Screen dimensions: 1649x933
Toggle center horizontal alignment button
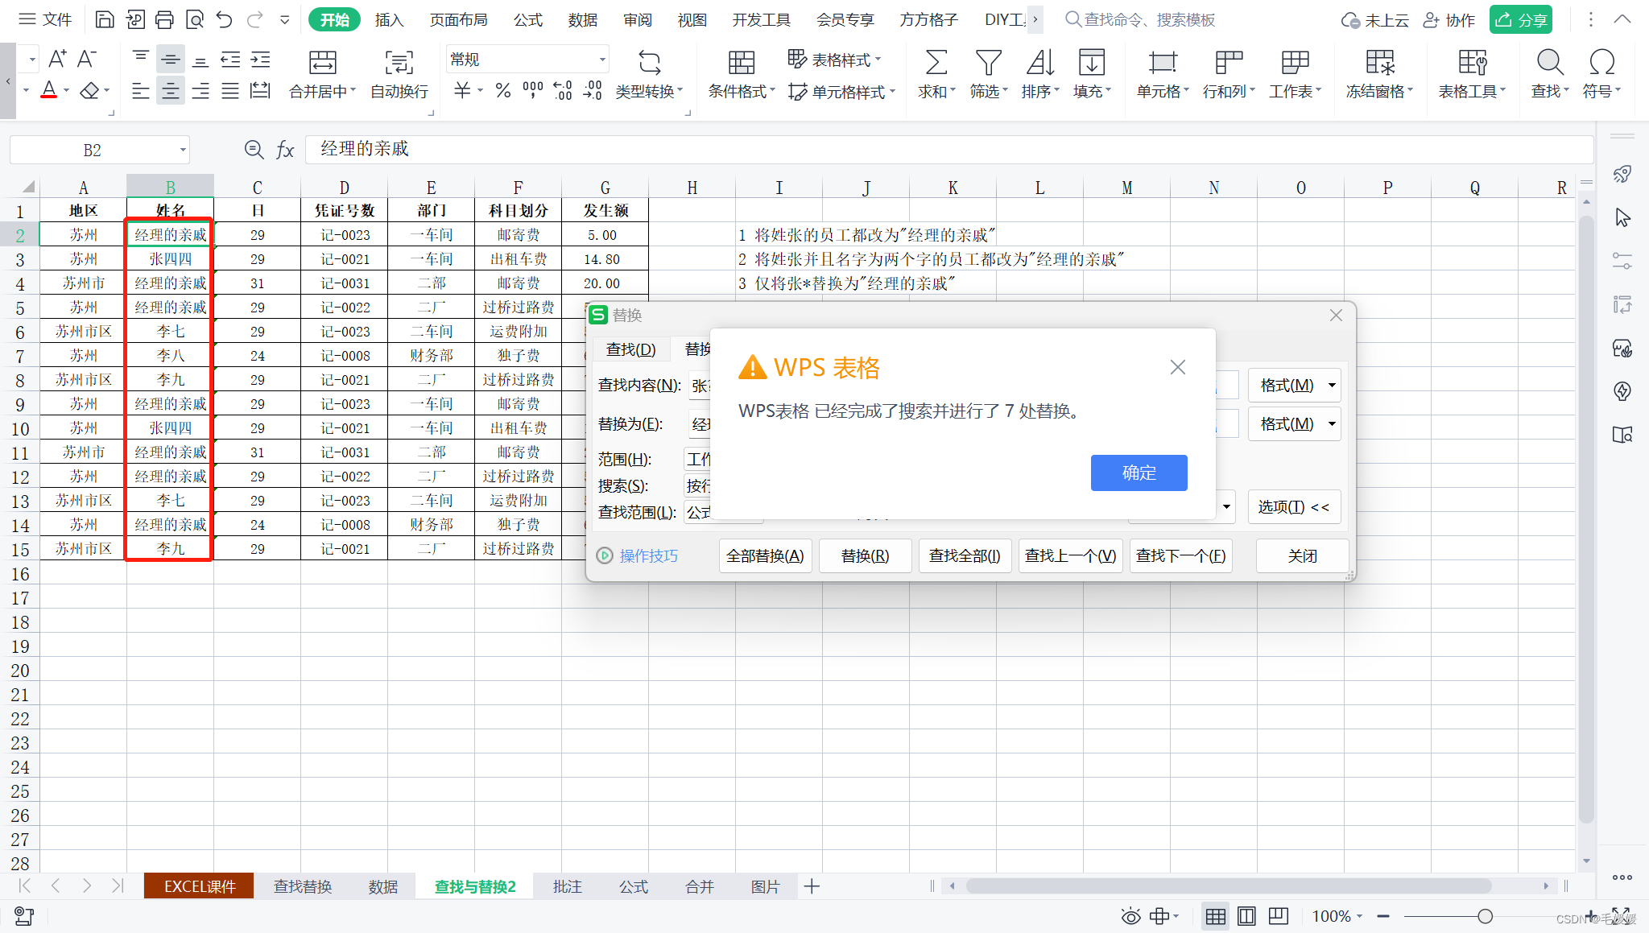171,91
